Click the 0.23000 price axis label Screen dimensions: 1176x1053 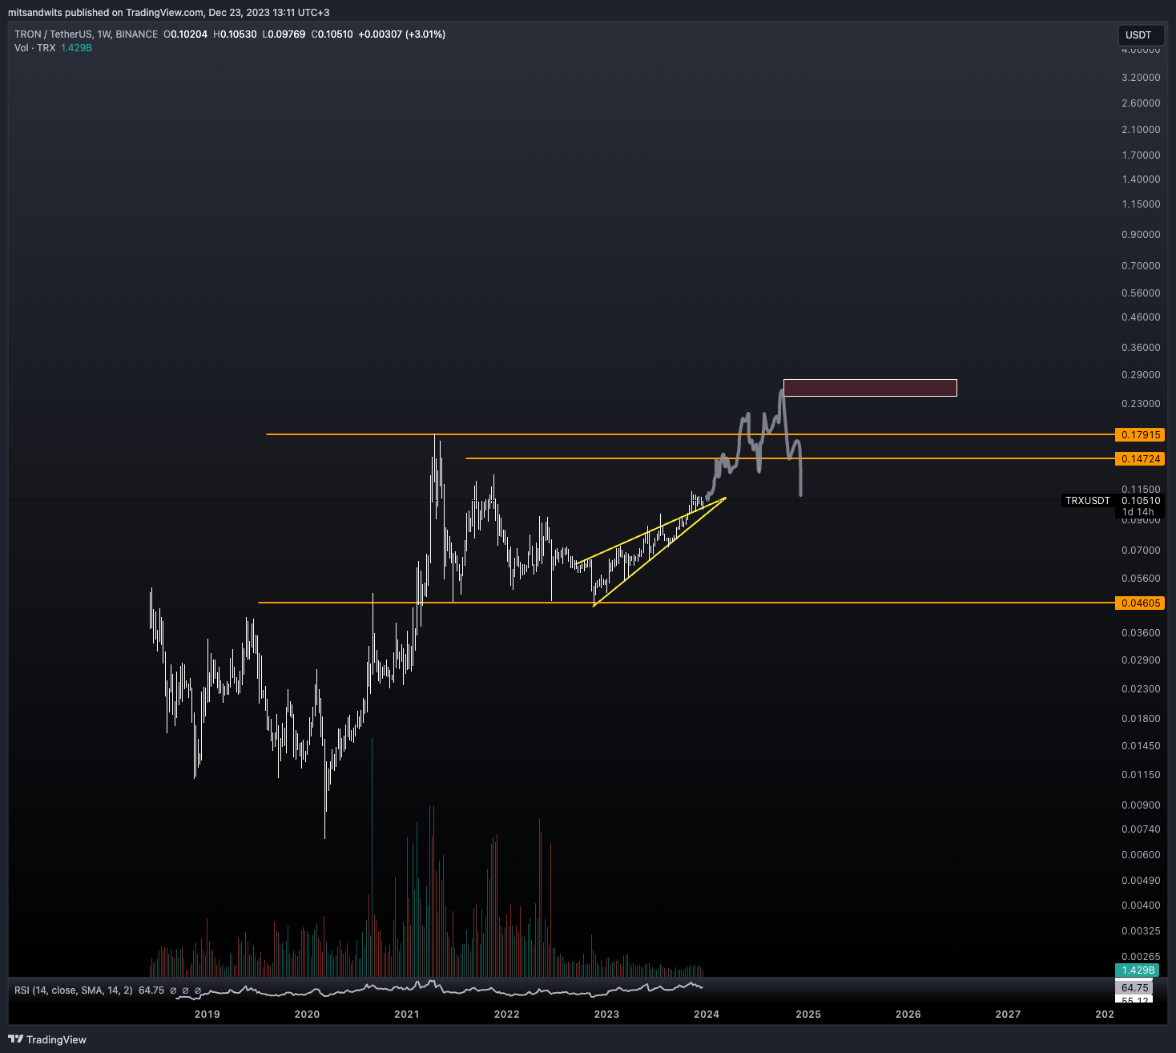[1141, 404]
